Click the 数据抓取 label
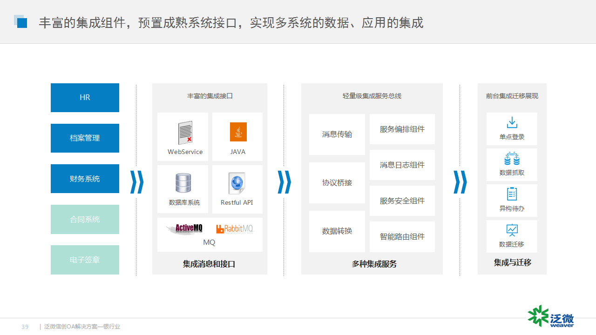This screenshot has width=596, height=335. [512, 173]
